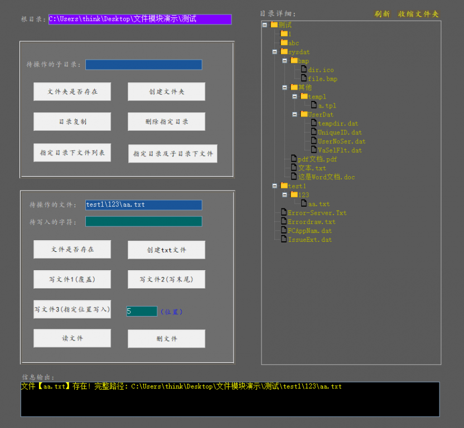Click the 待写入的字符 input field
The image size is (464, 428).
[x=144, y=222]
